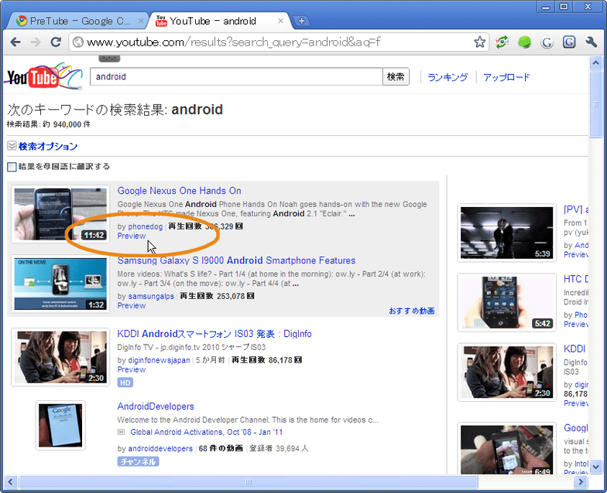Click the 検索 search button
Viewport: 607px width, 493px height.
click(396, 76)
